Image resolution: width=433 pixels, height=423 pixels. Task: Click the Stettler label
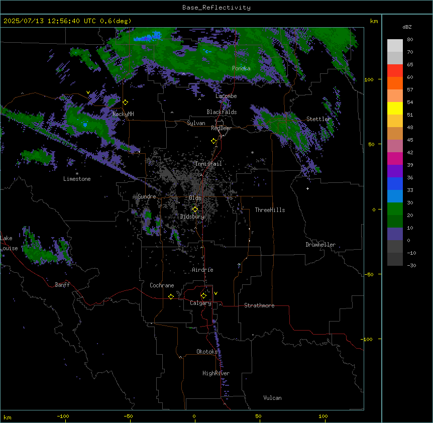[x=318, y=119]
